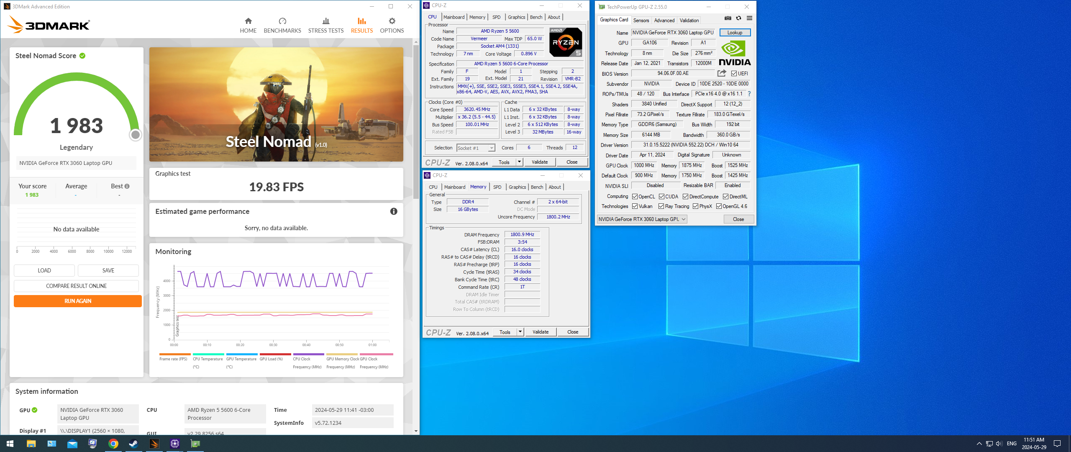Open Windows Start menu
Image resolution: width=1071 pixels, height=452 pixels.
(x=10, y=444)
